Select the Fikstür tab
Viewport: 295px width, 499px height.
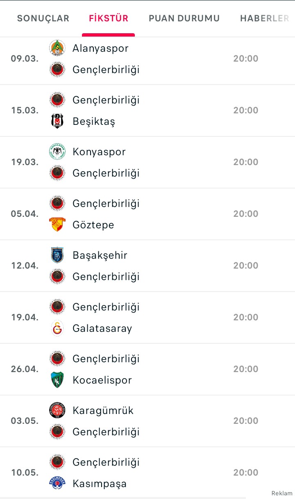coord(109,18)
